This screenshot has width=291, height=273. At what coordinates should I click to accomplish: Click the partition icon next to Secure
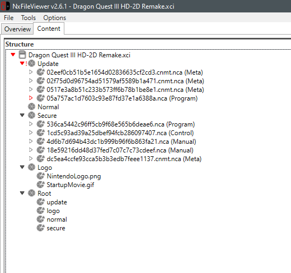click(31, 115)
